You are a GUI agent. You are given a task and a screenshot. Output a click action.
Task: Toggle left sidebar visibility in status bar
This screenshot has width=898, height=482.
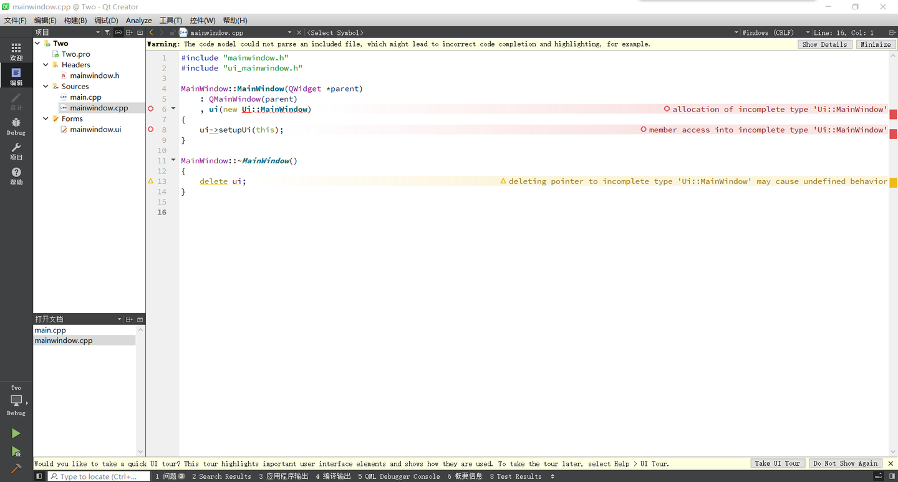(39, 476)
